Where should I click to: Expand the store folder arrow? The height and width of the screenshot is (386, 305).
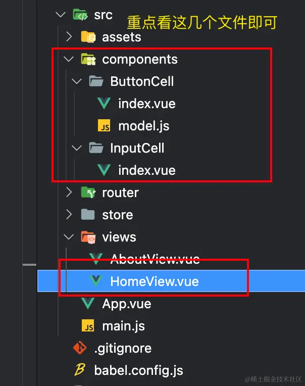[x=69, y=215]
